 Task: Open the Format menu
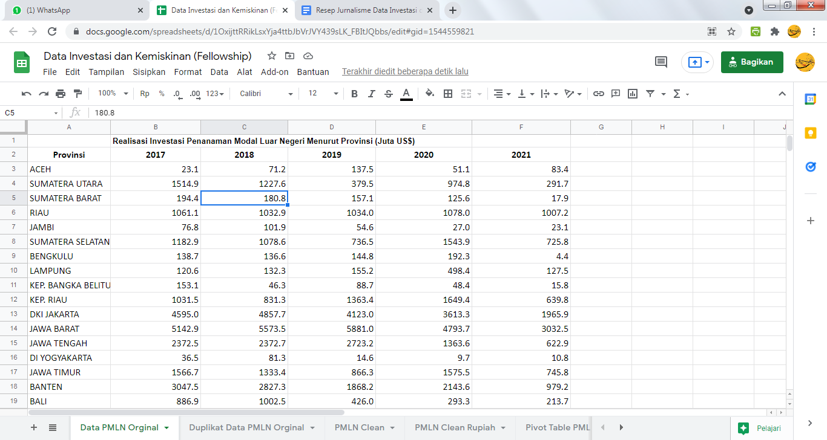[x=188, y=72]
